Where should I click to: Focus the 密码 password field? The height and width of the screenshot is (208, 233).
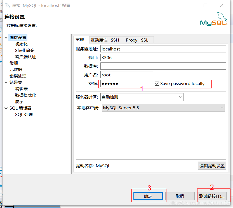pyautogui.click(x=127, y=84)
